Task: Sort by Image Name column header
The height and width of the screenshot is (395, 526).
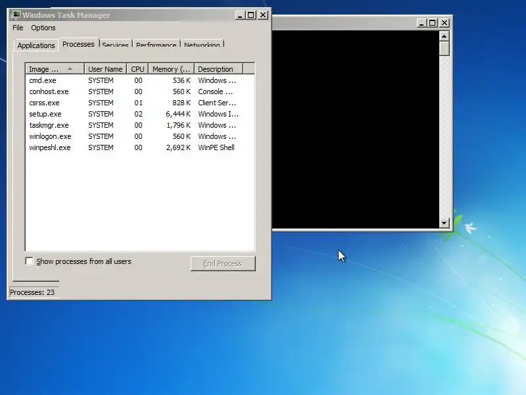Action: point(55,69)
